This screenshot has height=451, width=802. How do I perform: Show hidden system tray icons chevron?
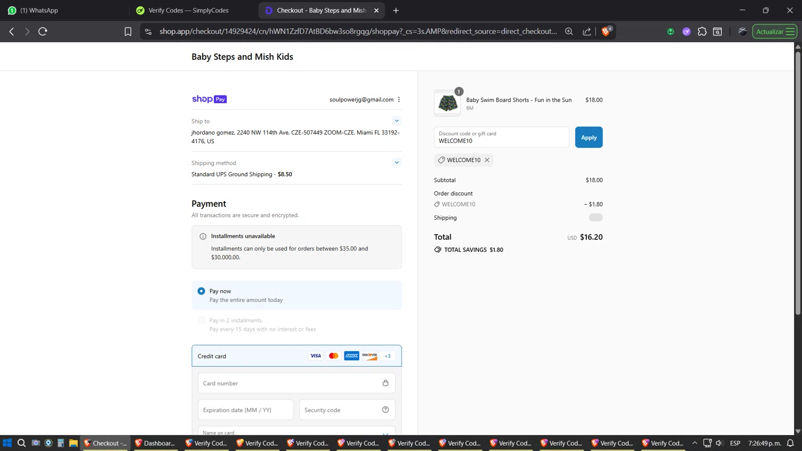click(695, 443)
